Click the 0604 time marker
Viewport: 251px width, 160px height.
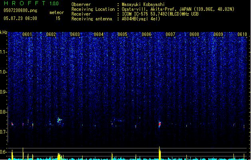coord(99,34)
